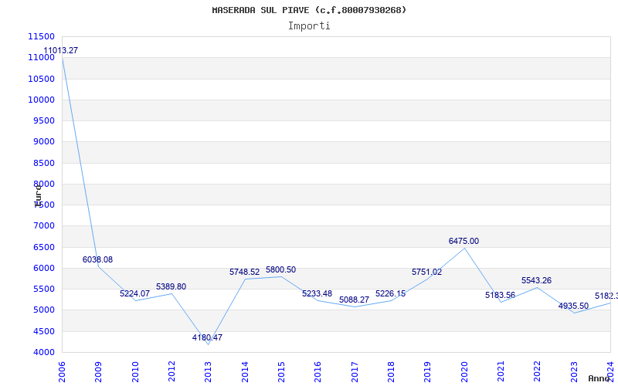Click the 4935.50 data label

(x=573, y=306)
